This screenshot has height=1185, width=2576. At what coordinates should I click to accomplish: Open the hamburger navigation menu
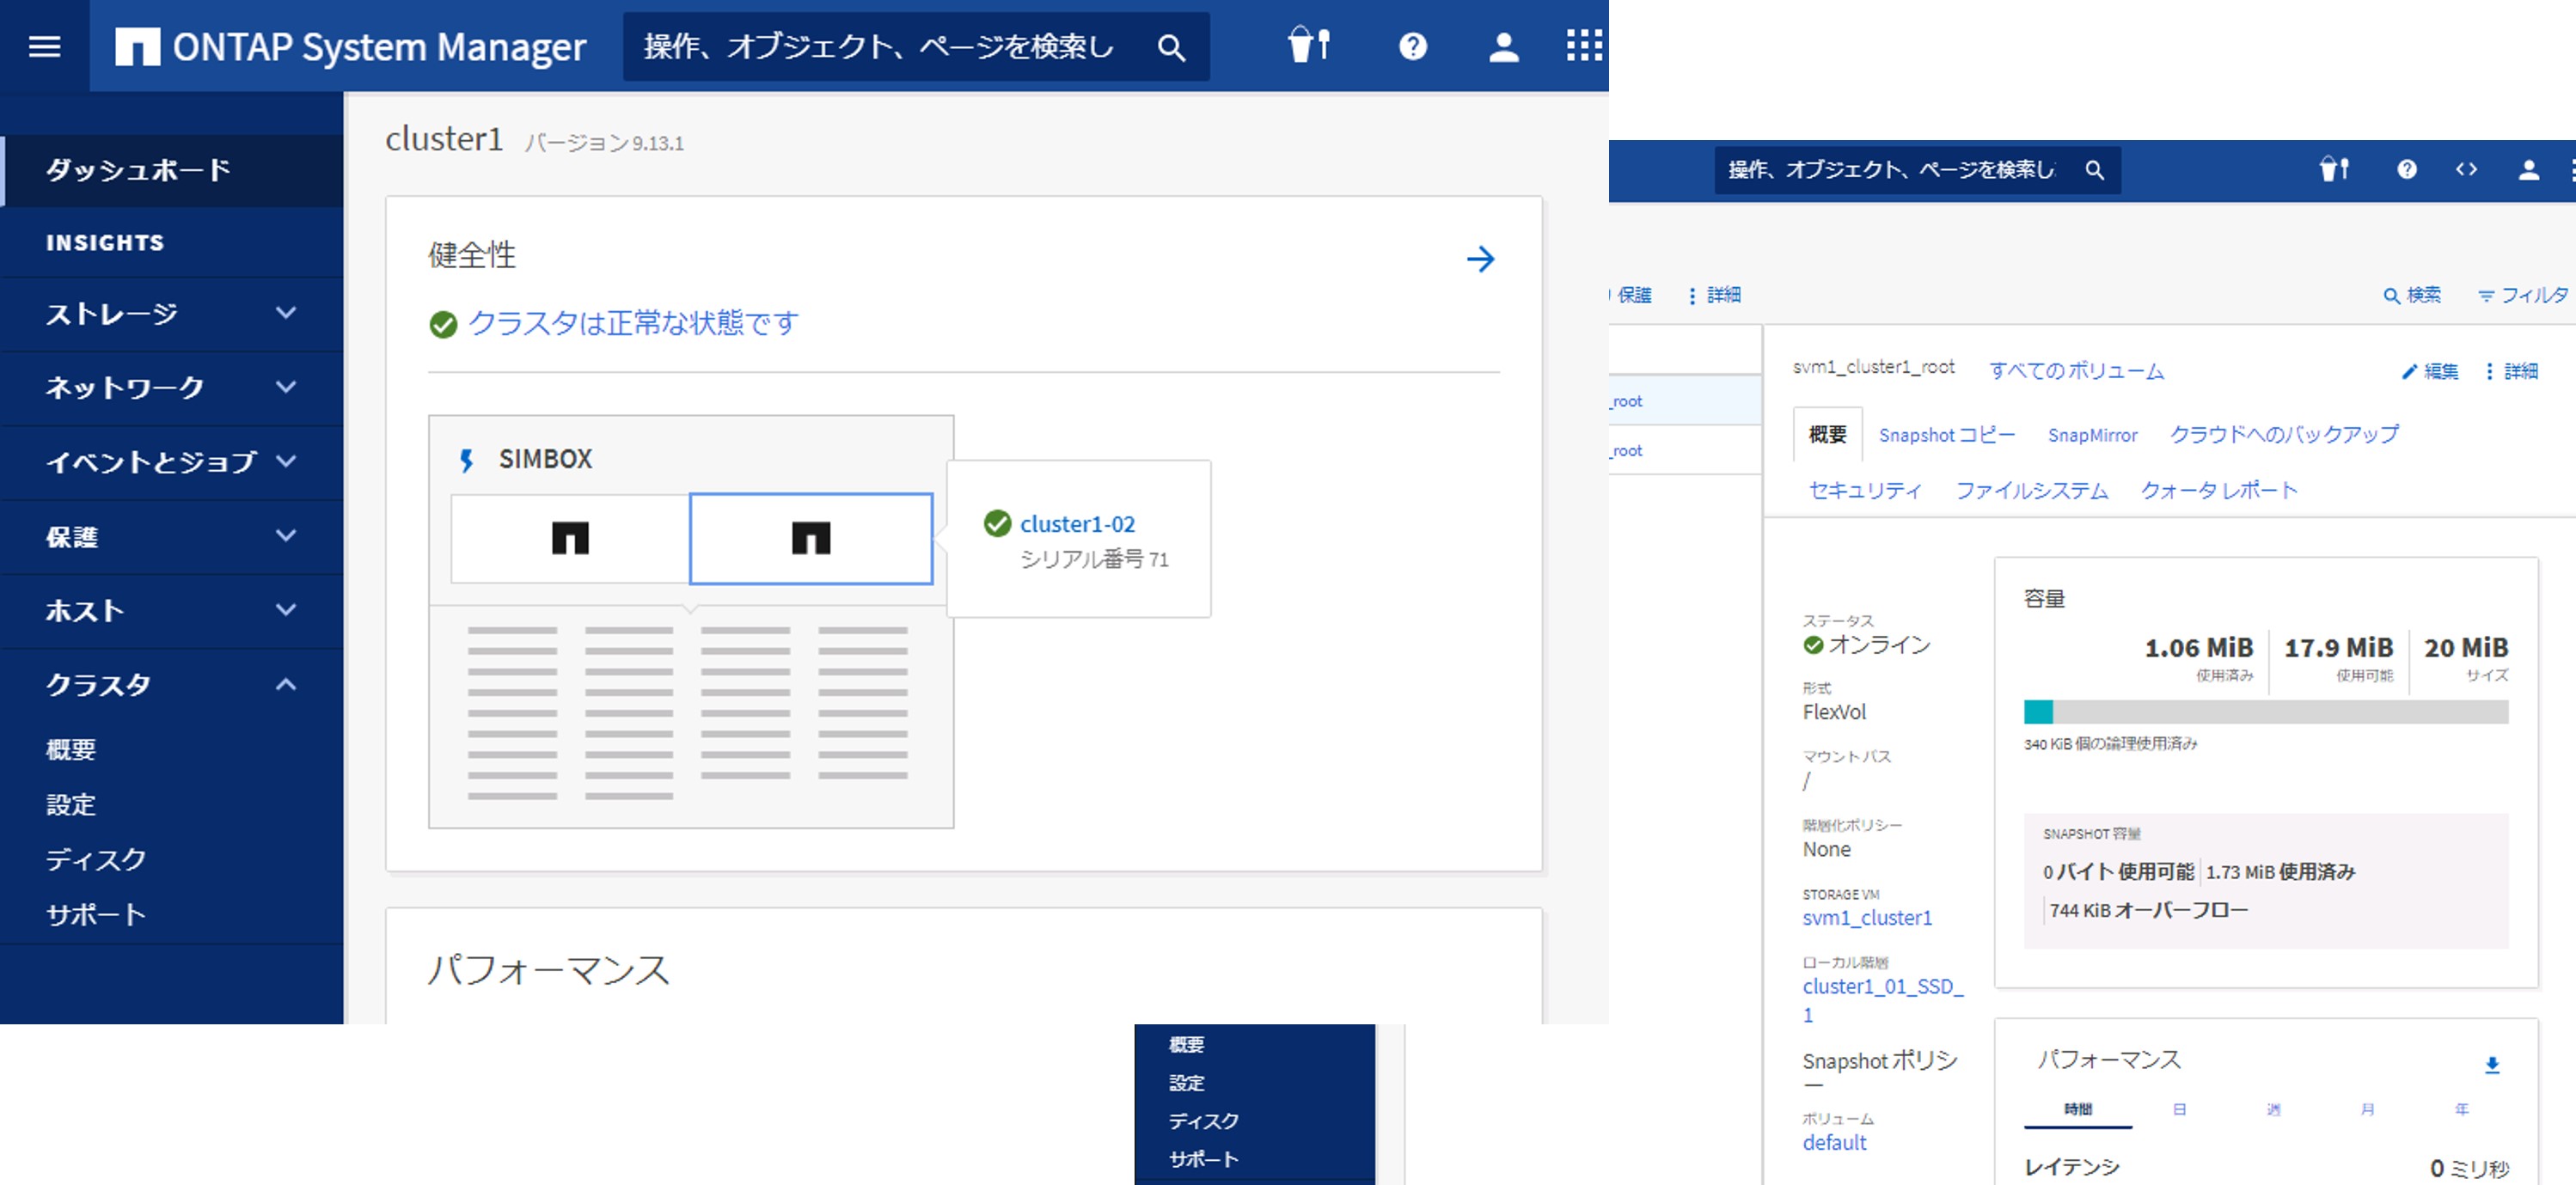(44, 46)
